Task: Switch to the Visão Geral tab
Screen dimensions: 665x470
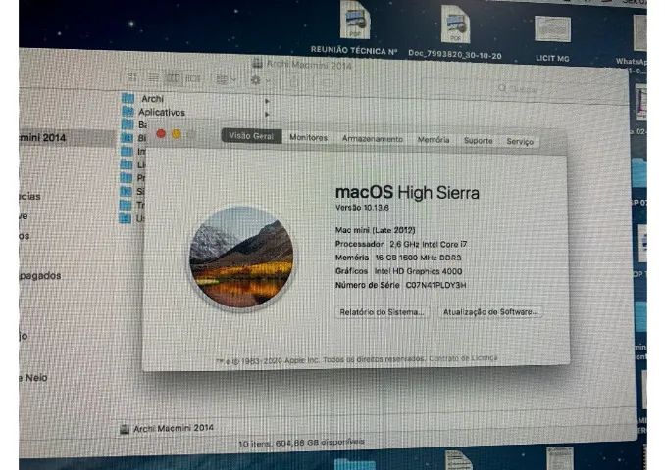Action: pos(251,136)
